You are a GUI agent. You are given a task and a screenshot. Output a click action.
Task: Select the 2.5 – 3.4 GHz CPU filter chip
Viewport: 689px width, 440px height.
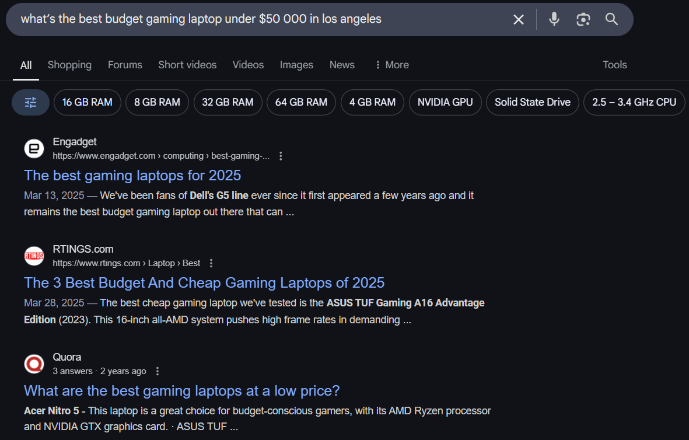click(634, 102)
